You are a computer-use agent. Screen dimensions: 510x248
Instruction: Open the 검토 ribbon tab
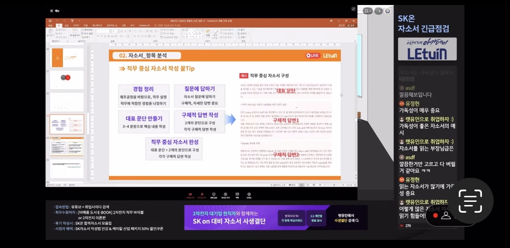click(x=124, y=25)
